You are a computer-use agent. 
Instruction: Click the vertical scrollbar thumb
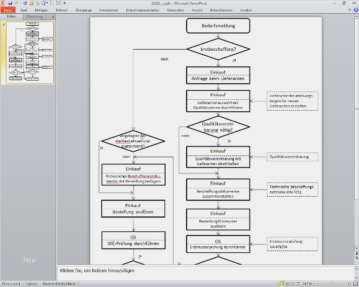pyautogui.click(x=357, y=109)
